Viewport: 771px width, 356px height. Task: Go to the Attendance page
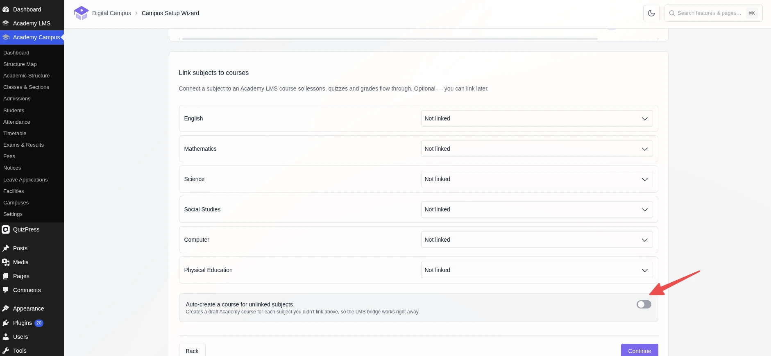click(17, 122)
